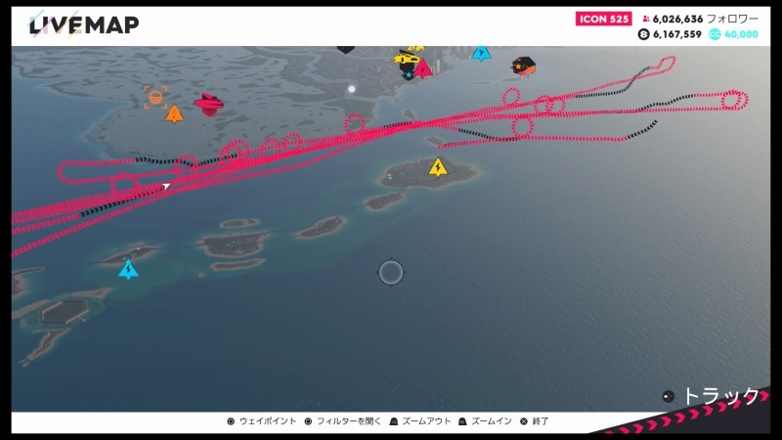This screenshot has height=440, width=782.
Task: Click the トラック (track) toggle
Action: tap(711, 396)
